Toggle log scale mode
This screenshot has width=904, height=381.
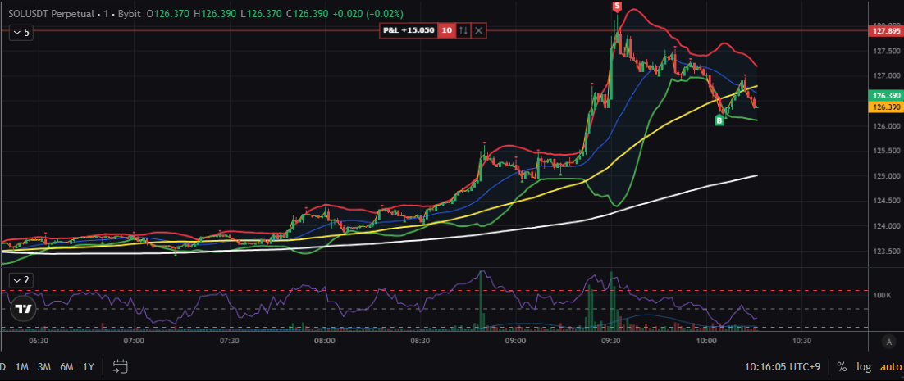click(863, 366)
